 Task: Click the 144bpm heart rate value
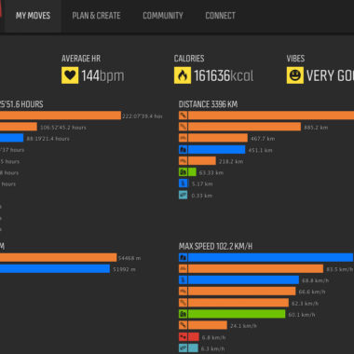tap(102, 75)
